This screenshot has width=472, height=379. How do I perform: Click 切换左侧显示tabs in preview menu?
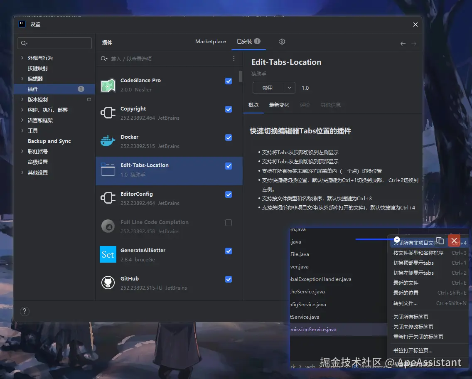413,273
